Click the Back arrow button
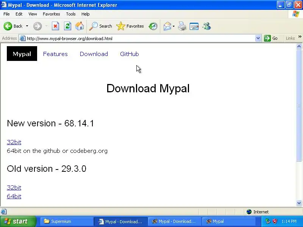The width and height of the screenshot is (303, 227). coord(8,26)
